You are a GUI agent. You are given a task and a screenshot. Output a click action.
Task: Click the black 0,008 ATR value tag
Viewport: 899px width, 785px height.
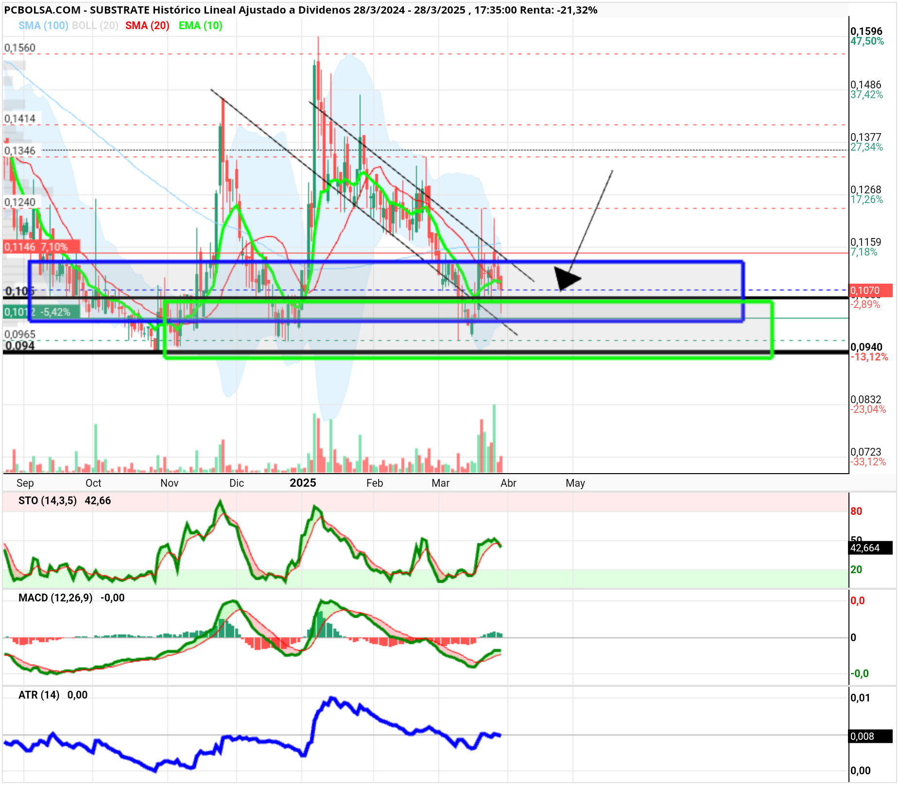[871, 736]
